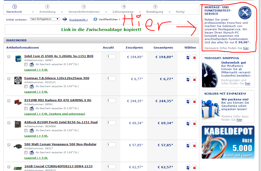Enable gift wrapping for Corsair Vengeance 500
Viewport: 261px width, 171px height.
(x=26, y=152)
